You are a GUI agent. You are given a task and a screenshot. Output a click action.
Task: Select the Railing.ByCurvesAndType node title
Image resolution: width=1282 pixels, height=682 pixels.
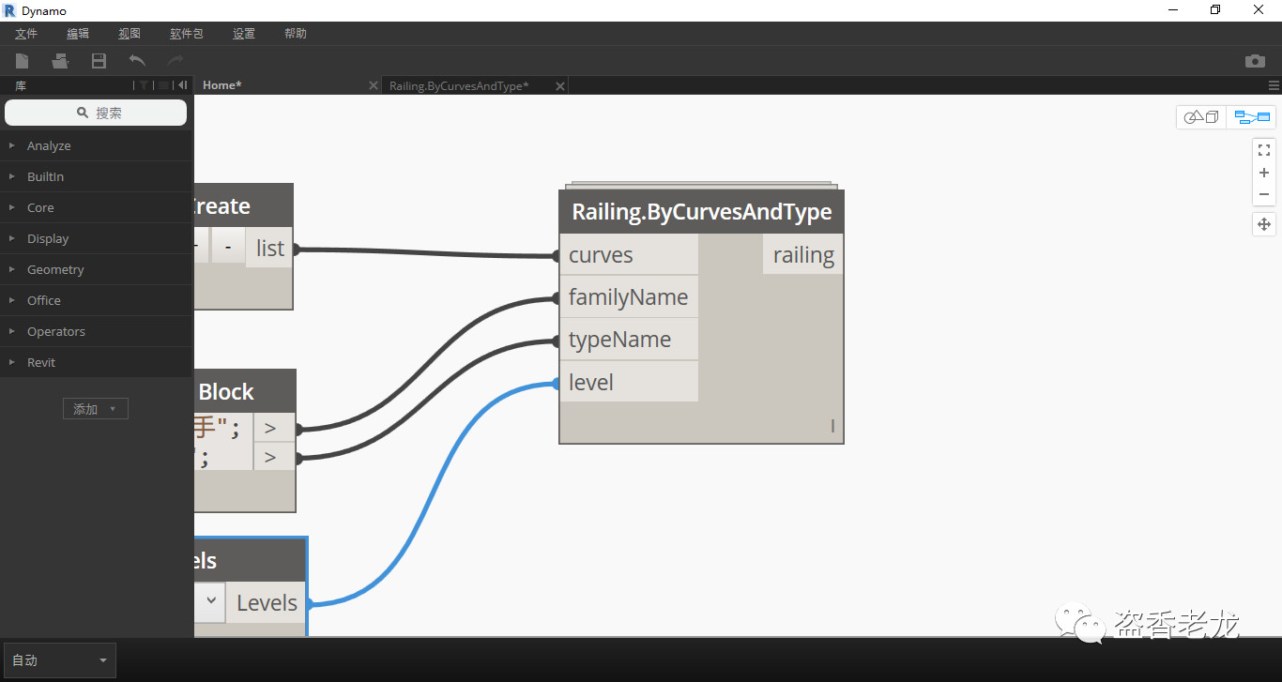pos(702,212)
